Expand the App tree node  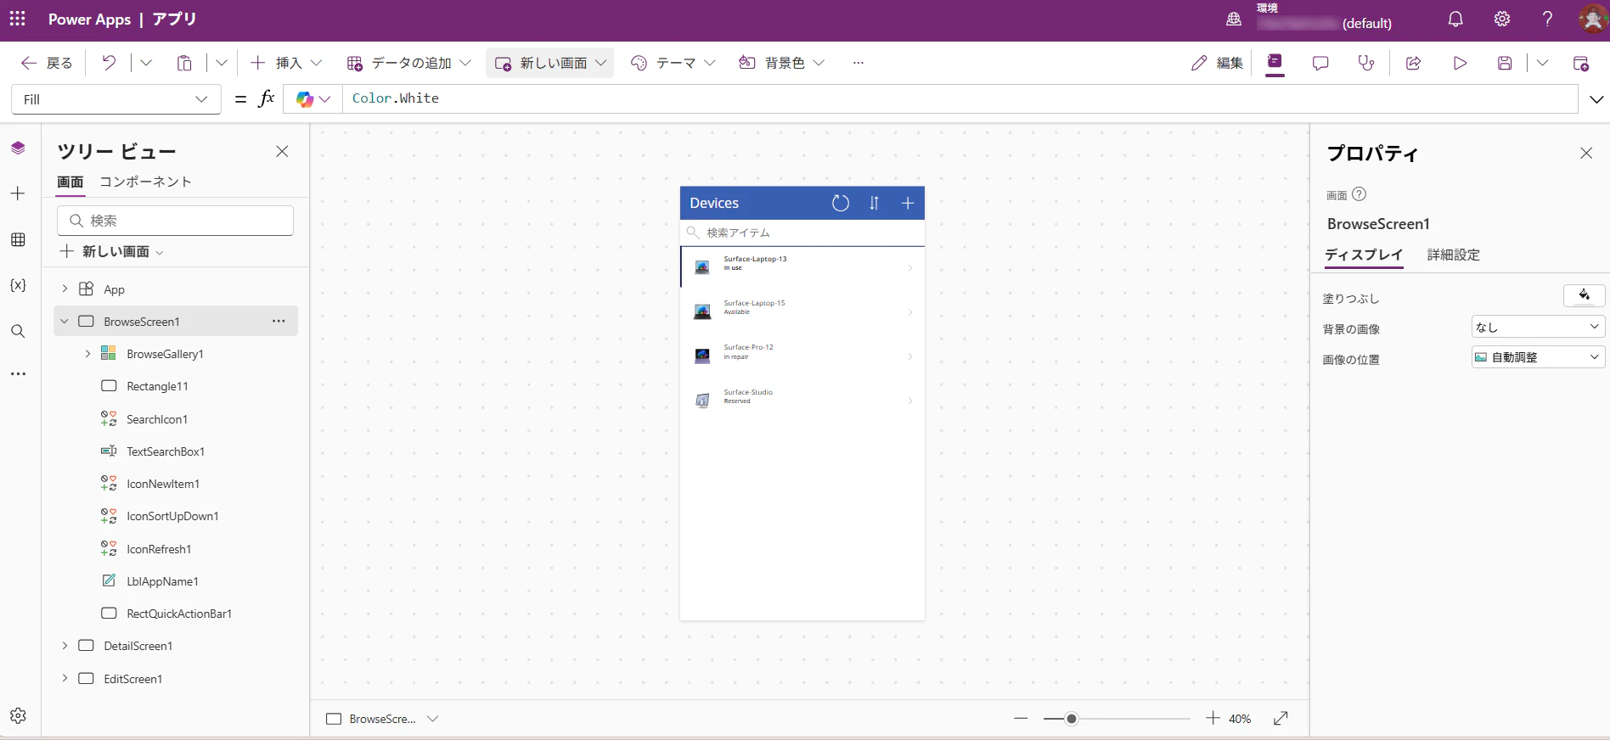point(65,289)
